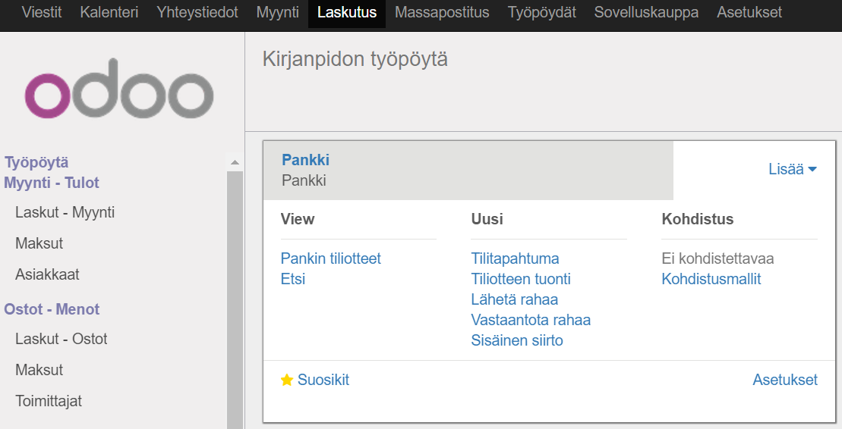The image size is (842, 429).
Task: Click the Pankki subtitle under the title
Action: pos(304,180)
